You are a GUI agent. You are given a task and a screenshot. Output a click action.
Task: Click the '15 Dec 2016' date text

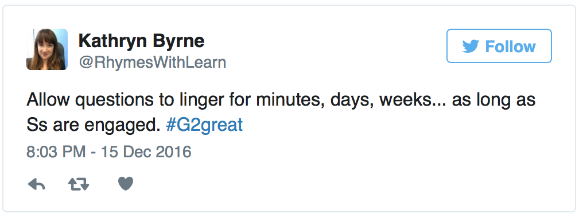(x=146, y=152)
